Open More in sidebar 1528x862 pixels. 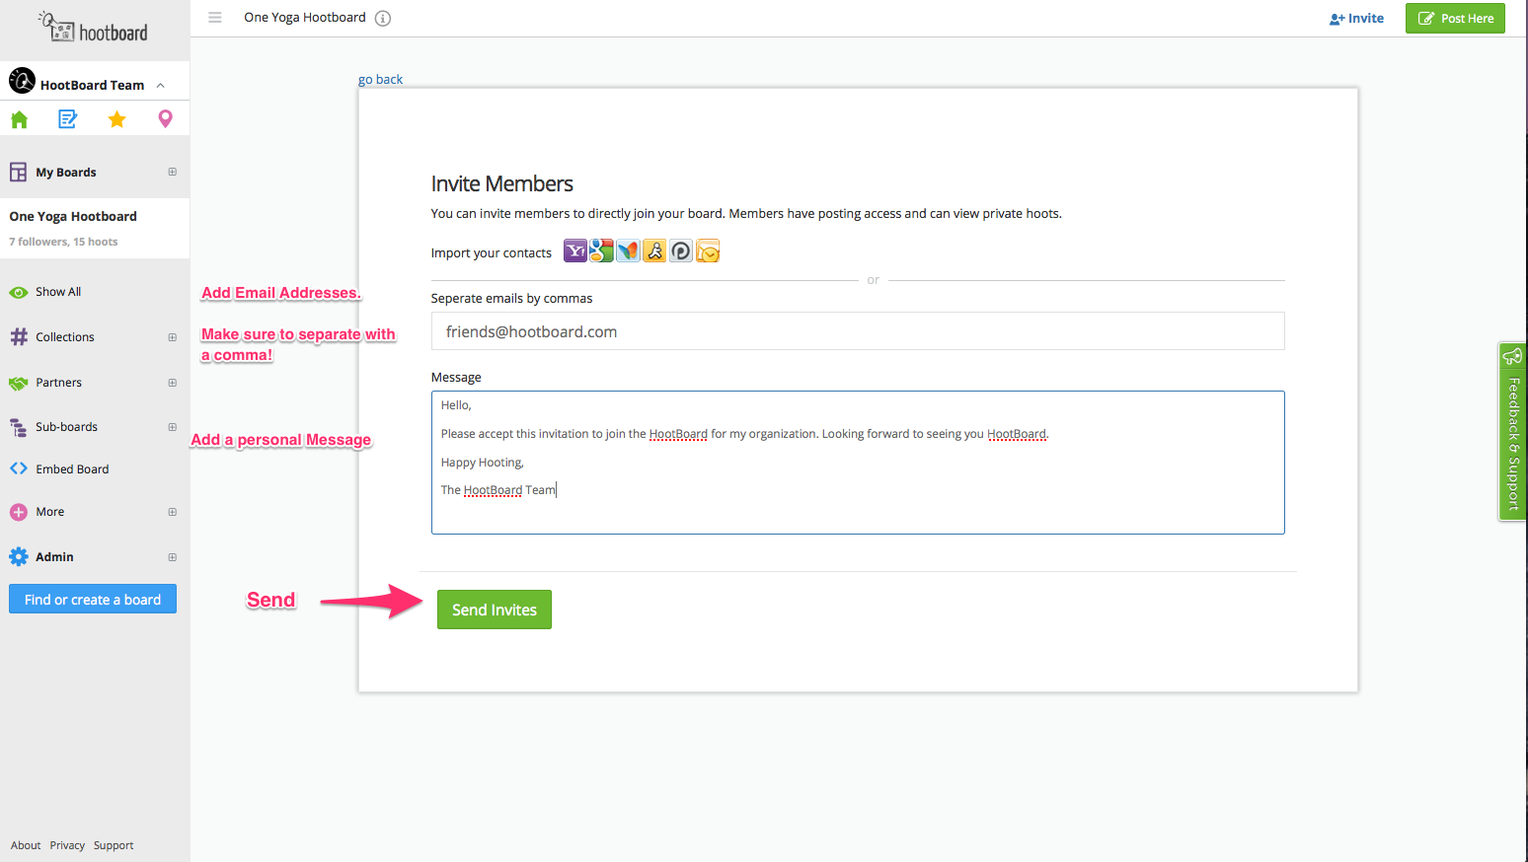(50, 512)
